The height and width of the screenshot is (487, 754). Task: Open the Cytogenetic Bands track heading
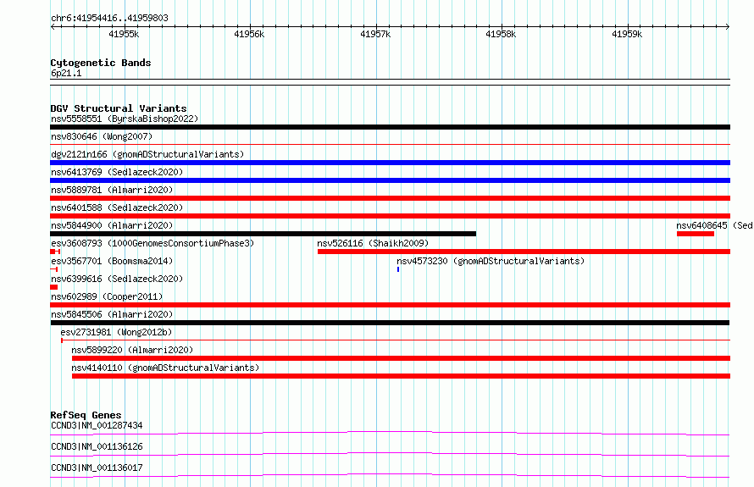[x=101, y=63]
